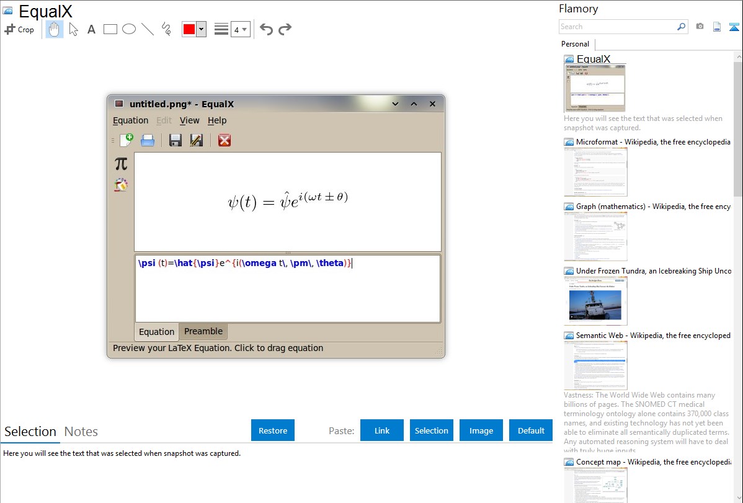Switch to the Personal tab
The image size is (743, 503).
[x=576, y=44]
